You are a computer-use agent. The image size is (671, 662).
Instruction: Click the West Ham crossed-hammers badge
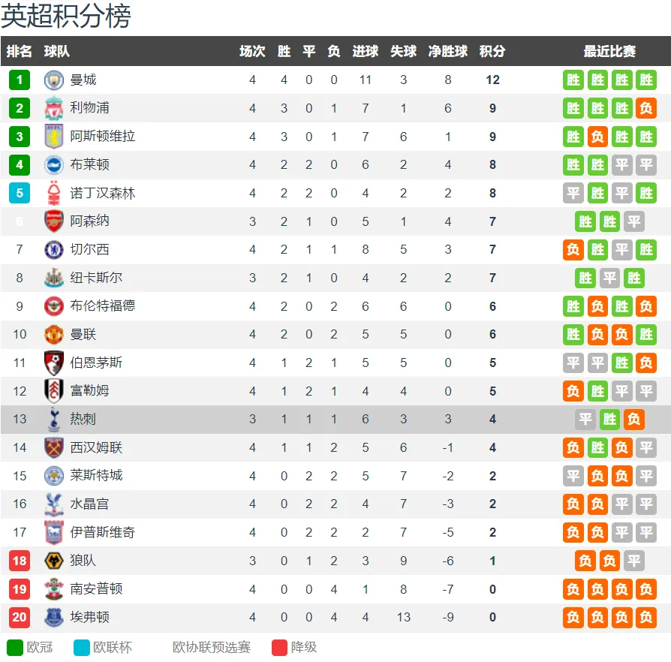point(54,447)
